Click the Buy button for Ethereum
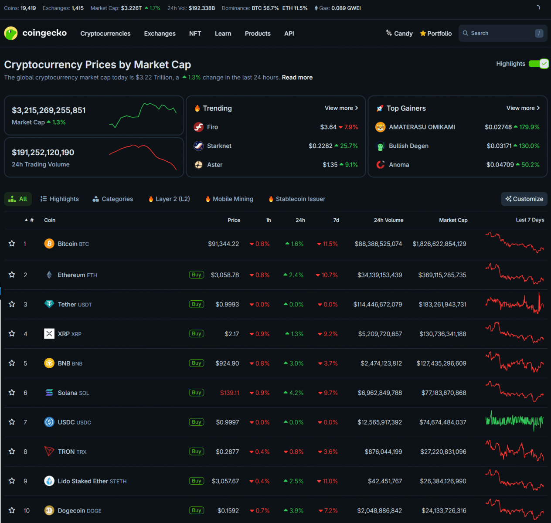This screenshot has width=551, height=523. pyautogui.click(x=196, y=275)
